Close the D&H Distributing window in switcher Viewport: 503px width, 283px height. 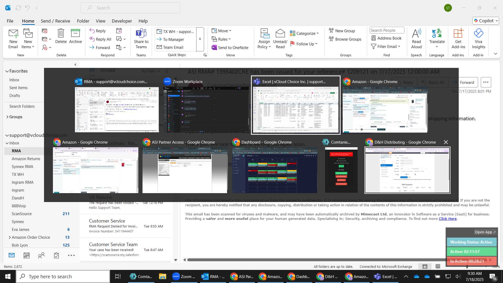click(x=446, y=142)
